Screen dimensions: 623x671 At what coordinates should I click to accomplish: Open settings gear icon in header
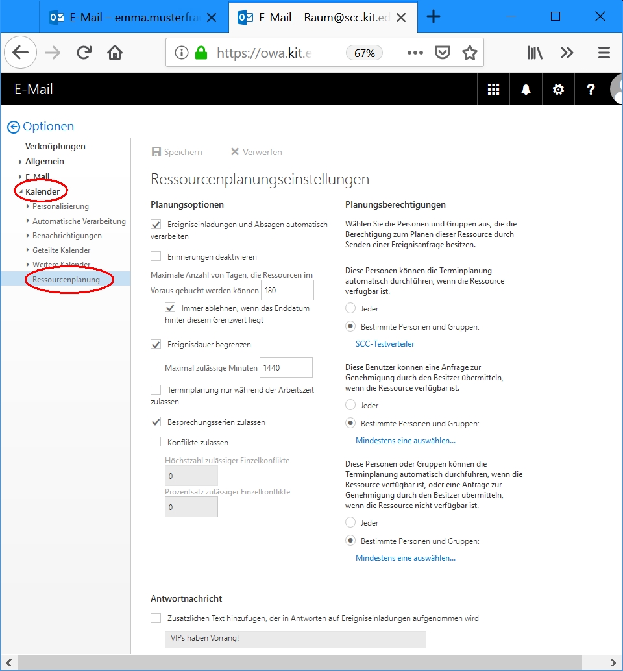click(558, 90)
